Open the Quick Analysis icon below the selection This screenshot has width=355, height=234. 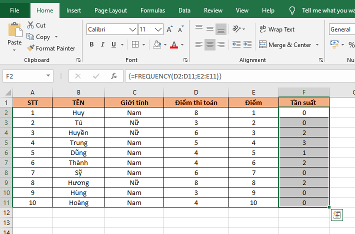(336, 215)
